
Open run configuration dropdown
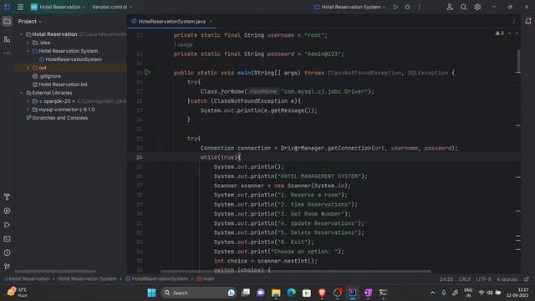tap(350, 7)
